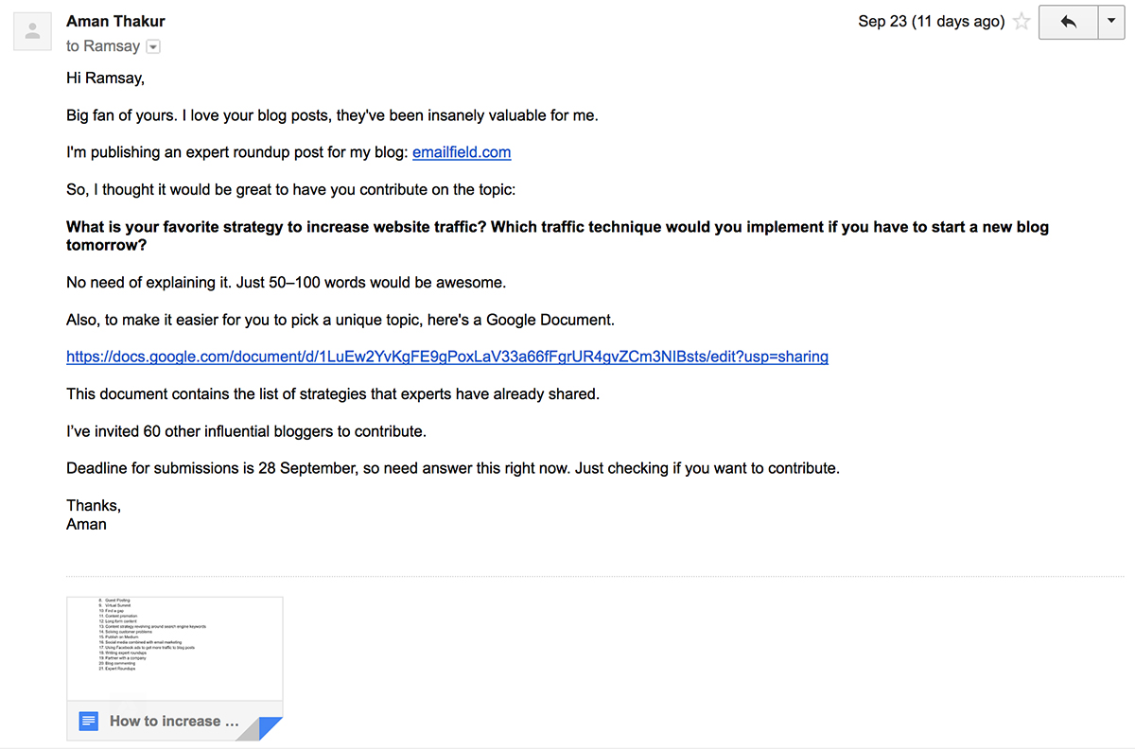Click the Google Docs icon on attachment
This screenshot has width=1135, height=749.
tap(89, 722)
